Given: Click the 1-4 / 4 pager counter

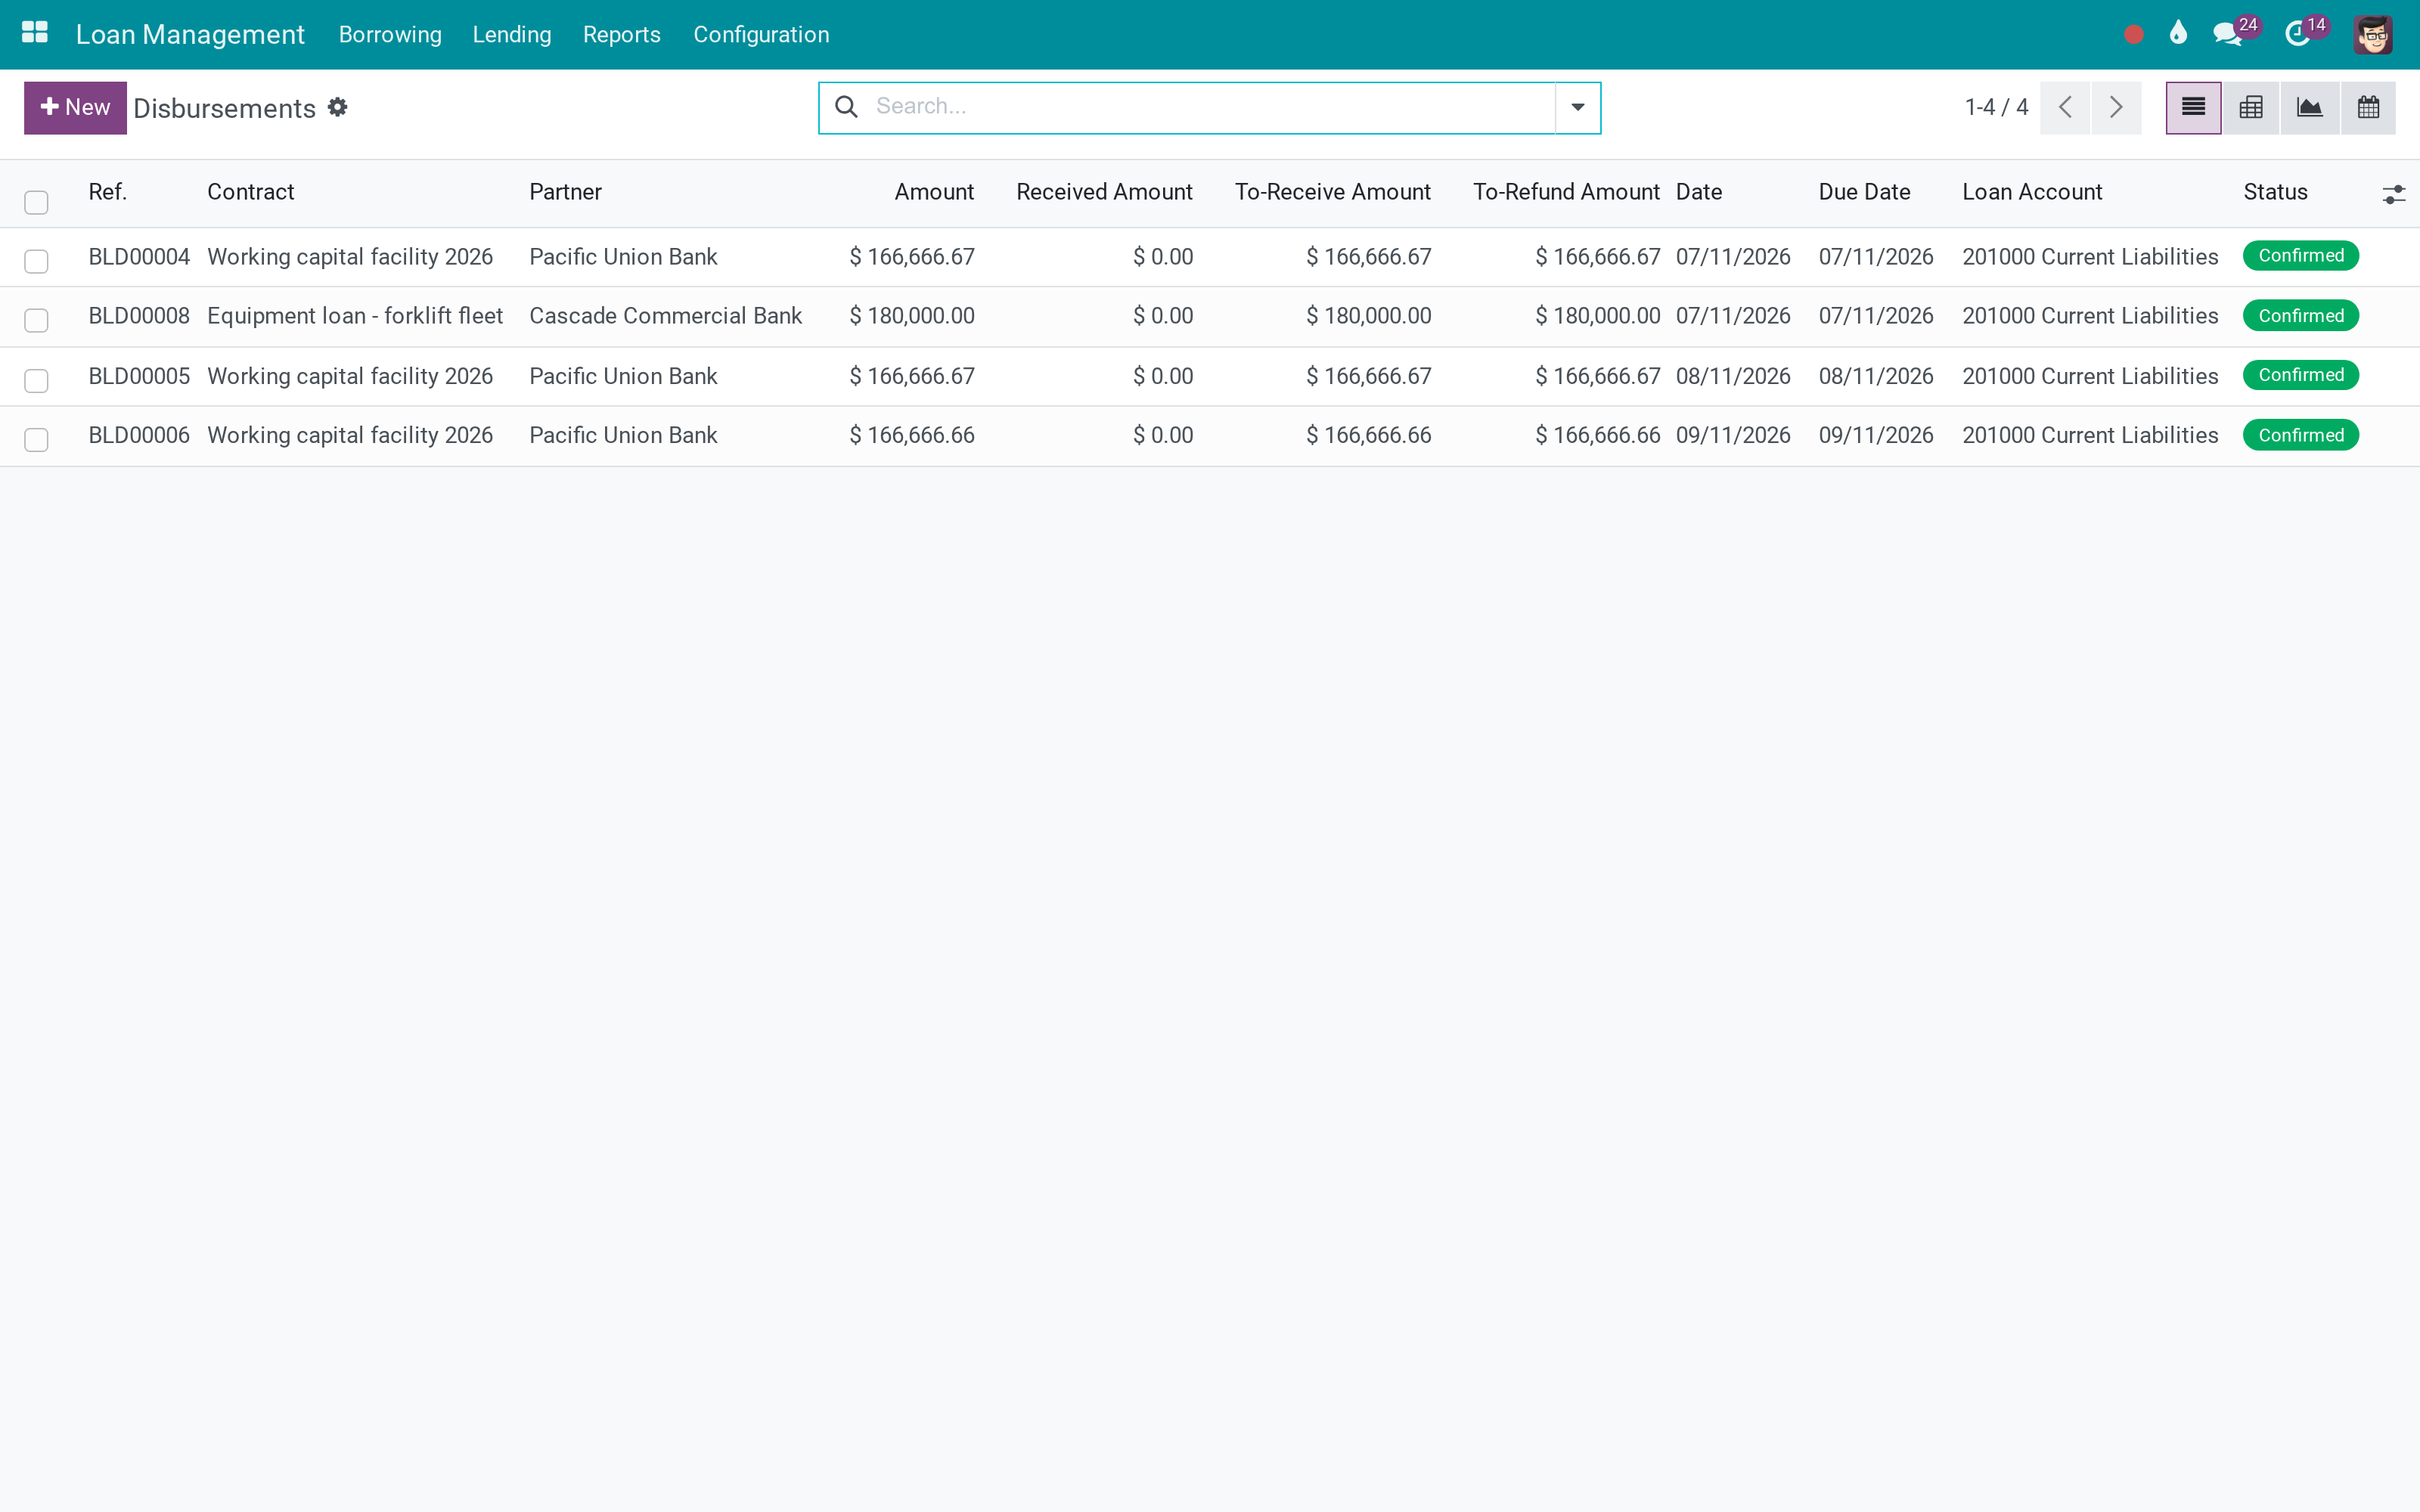Looking at the screenshot, I should (x=1996, y=107).
